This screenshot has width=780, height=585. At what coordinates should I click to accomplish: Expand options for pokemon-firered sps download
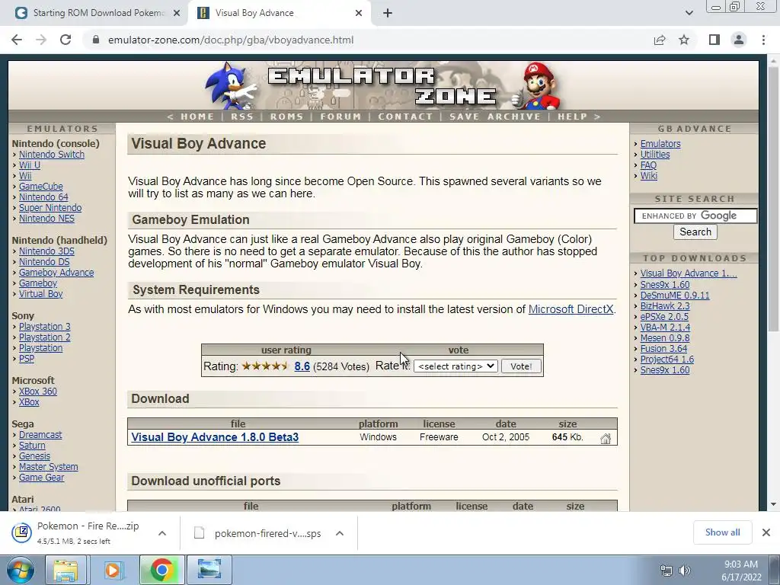point(340,533)
